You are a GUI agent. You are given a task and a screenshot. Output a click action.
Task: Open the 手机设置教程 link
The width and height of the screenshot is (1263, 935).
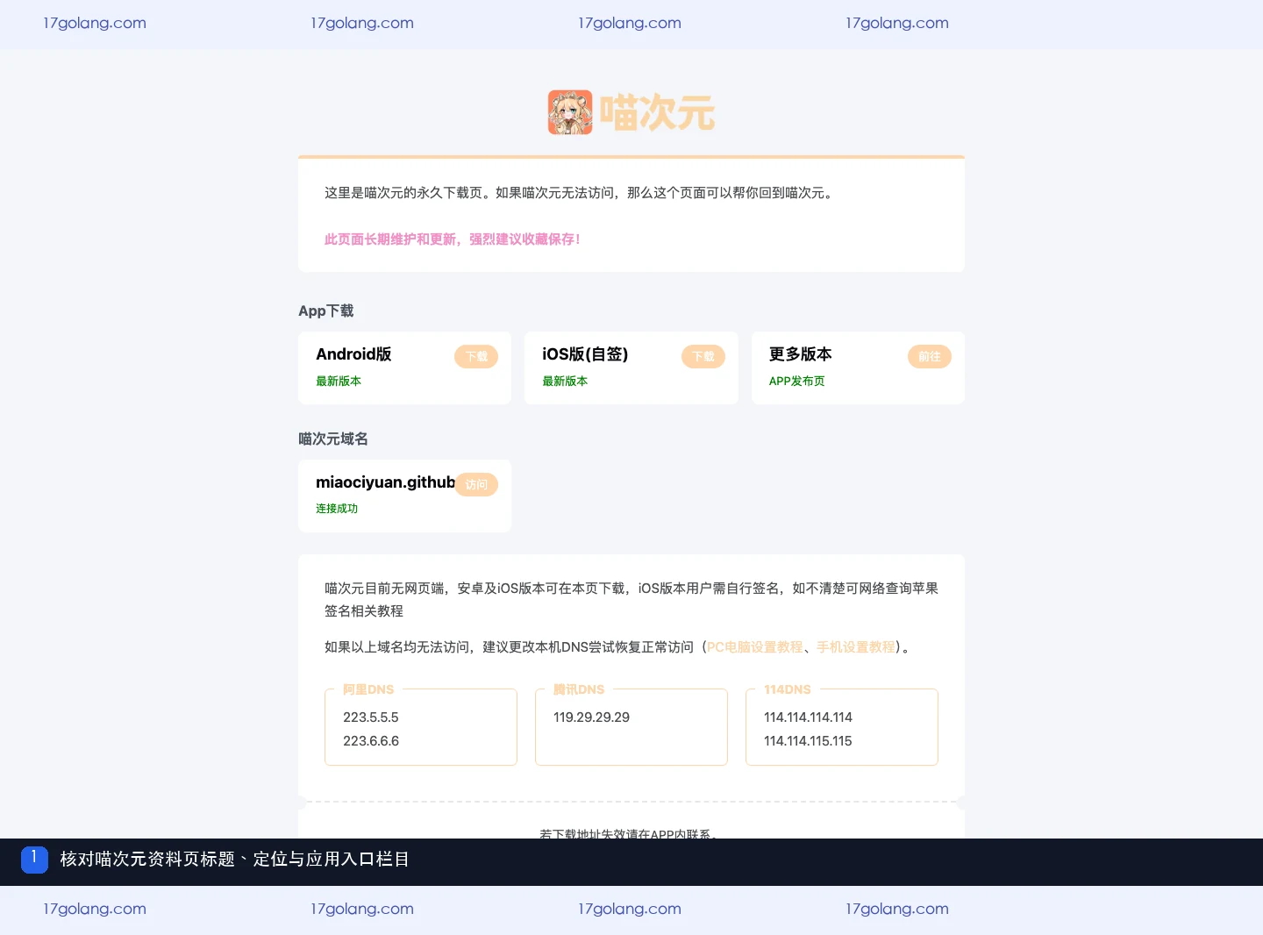point(856,647)
